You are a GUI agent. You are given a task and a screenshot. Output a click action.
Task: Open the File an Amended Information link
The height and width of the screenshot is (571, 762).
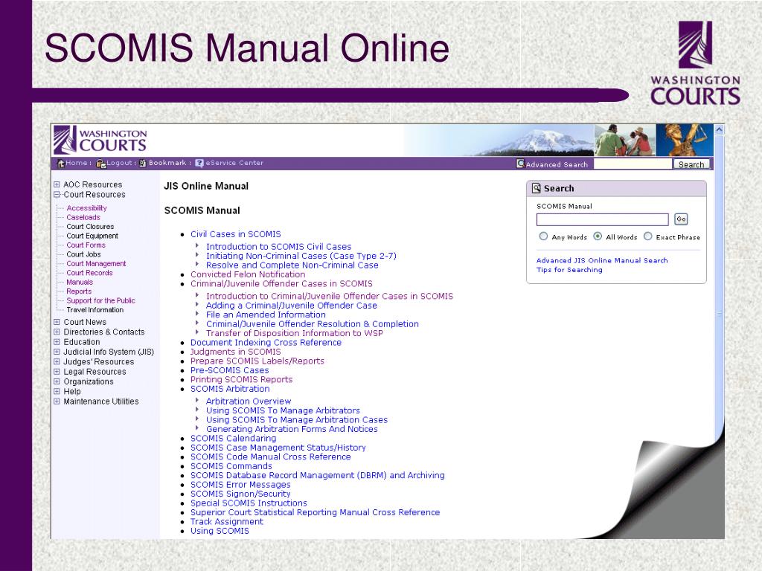pos(266,314)
